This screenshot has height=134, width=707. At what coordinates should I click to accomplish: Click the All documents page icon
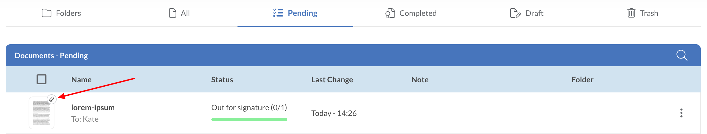click(x=172, y=13)
